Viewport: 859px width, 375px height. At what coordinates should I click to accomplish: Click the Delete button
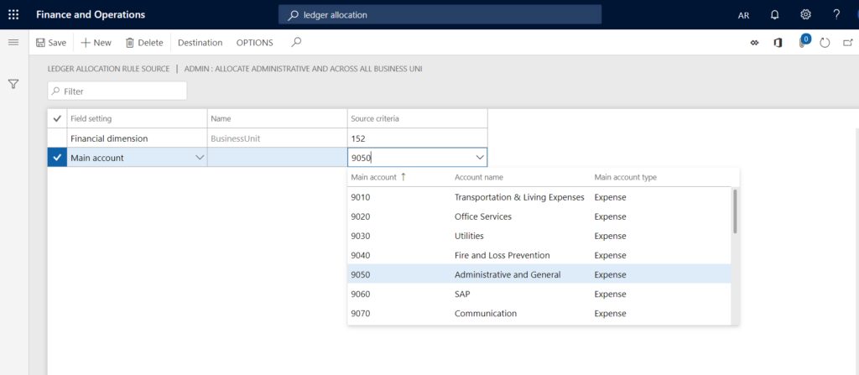tap(144, 43)
